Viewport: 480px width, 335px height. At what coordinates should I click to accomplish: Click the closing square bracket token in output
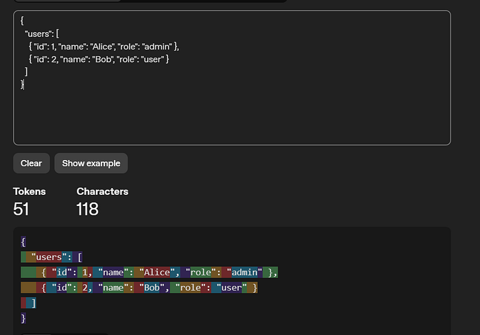pyautogui.click(x=34, y=303)
